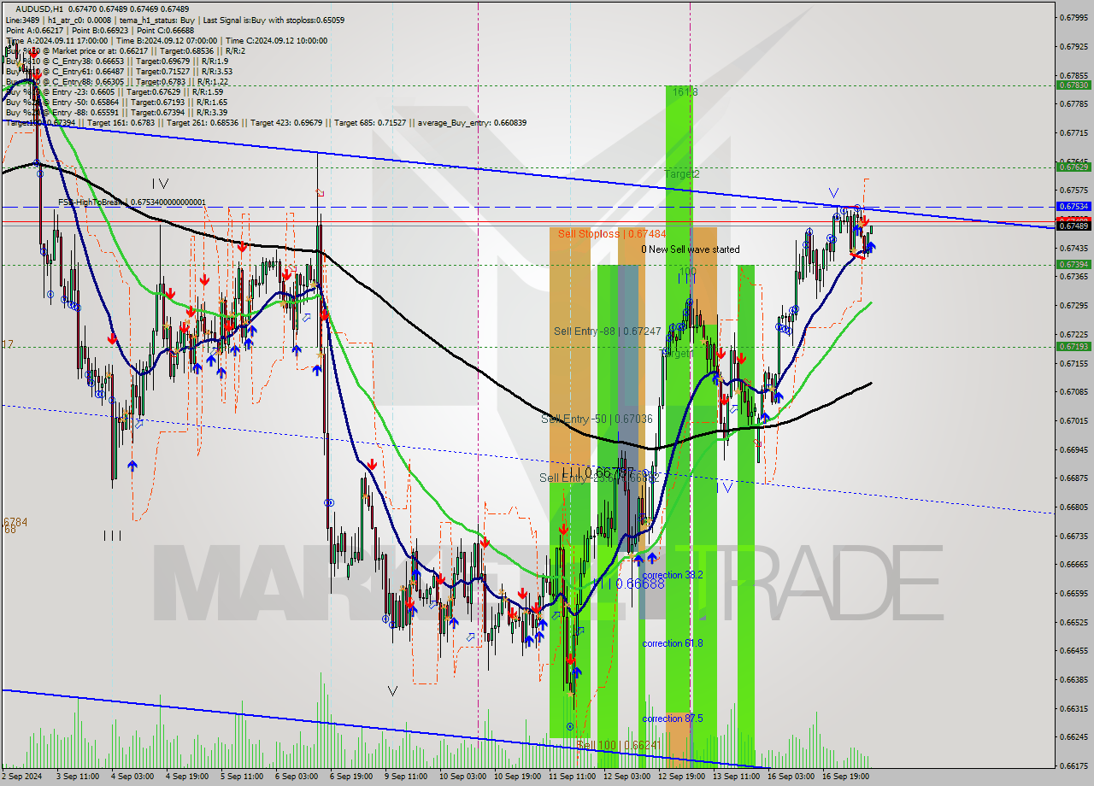Click the 'Time A:2024.09.11 17:00:00' line

(56, 40)
